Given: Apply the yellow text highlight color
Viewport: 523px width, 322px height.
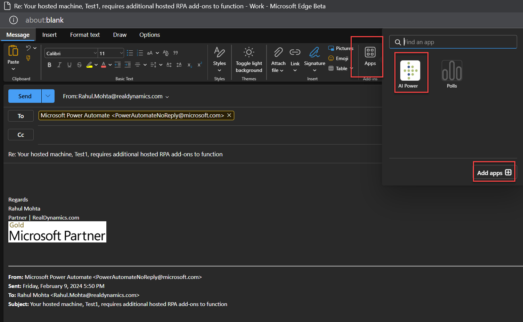Looking at the screenshot, I should 89,65.
